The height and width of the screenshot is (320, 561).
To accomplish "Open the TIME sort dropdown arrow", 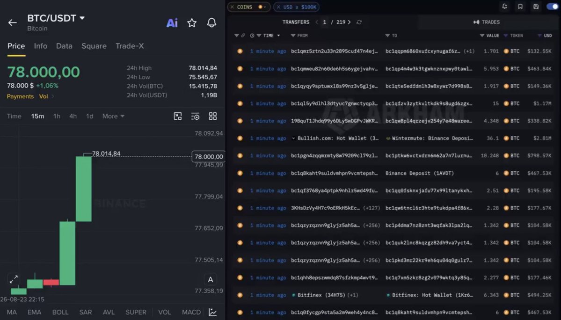I will [278, 36].
